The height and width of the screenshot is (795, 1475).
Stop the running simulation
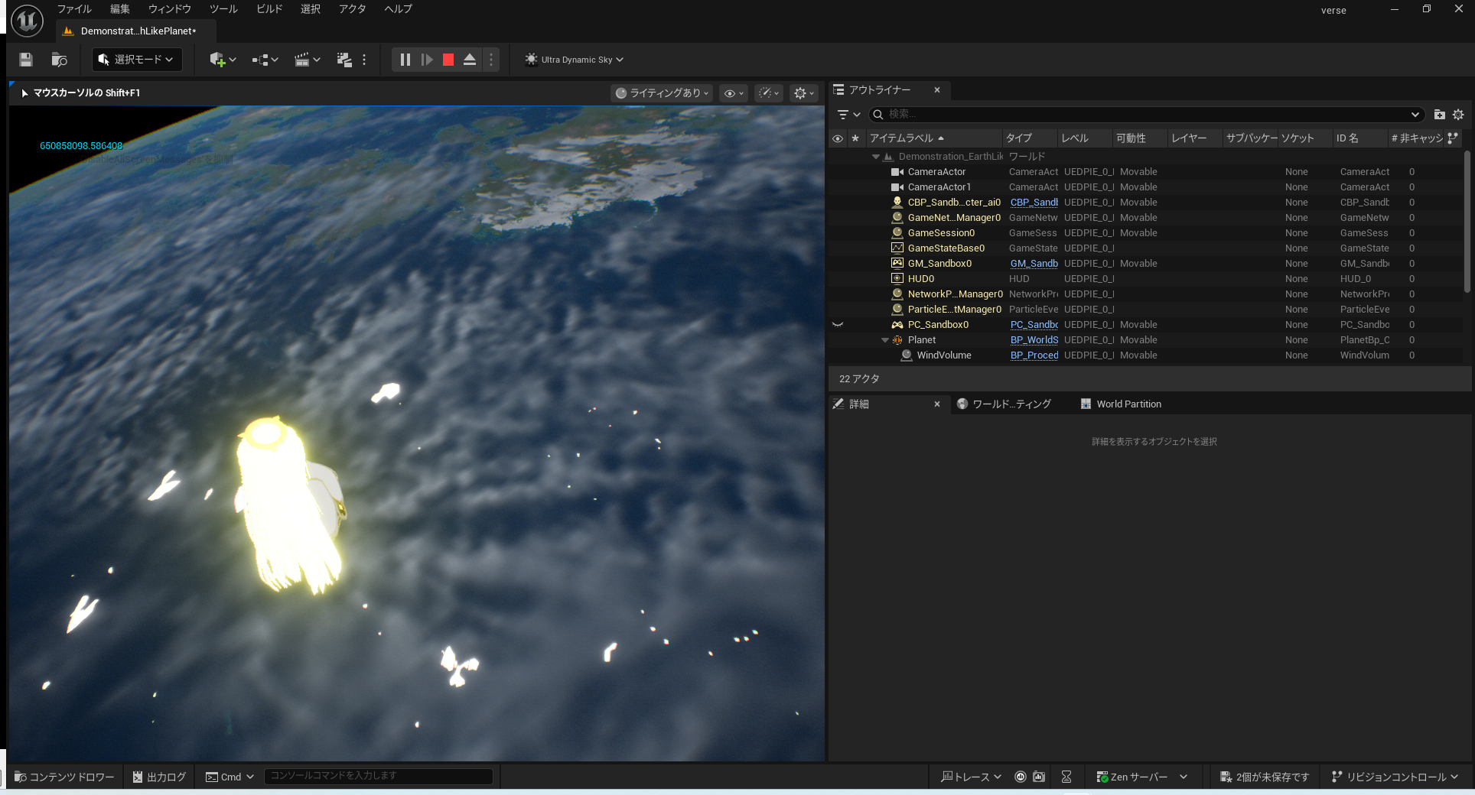pos(448,60)
